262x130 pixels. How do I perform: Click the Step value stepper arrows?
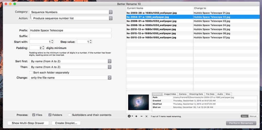point(91,42)
